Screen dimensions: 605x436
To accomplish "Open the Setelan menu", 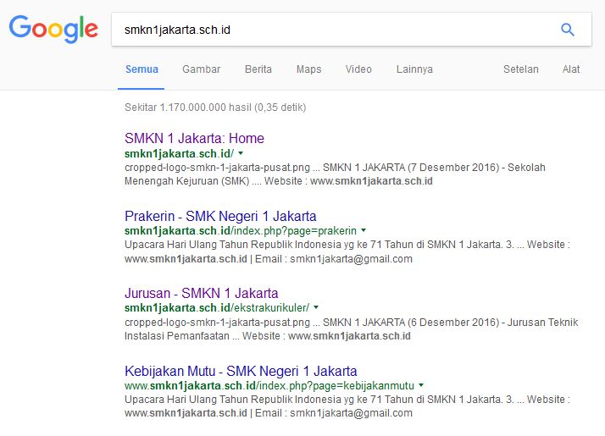I will tap(520, 69).
